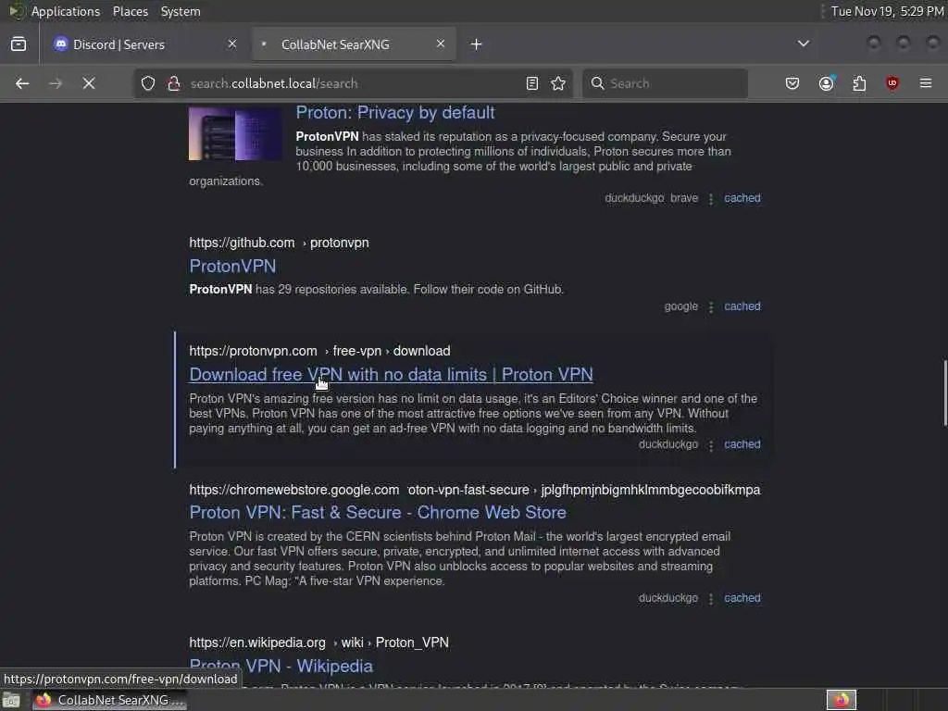This screenshot has height=711, width=948.
Task: Open the Proton privacy result thumbnail
Action: click(235, 133)
